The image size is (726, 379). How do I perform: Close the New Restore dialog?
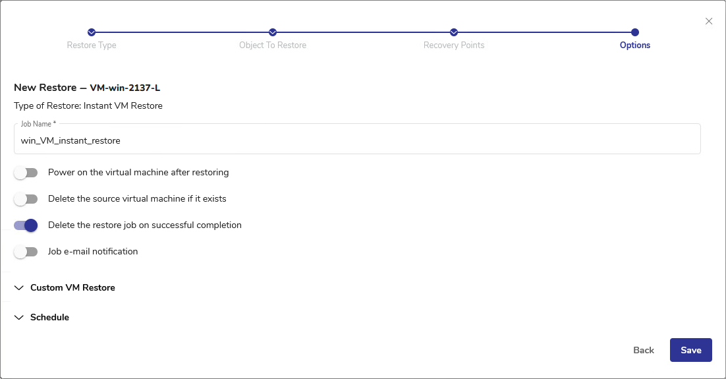point(709,21)
